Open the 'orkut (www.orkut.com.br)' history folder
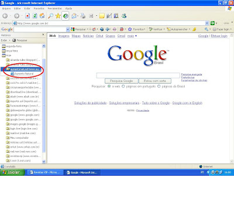 click(x=23, y=147)
